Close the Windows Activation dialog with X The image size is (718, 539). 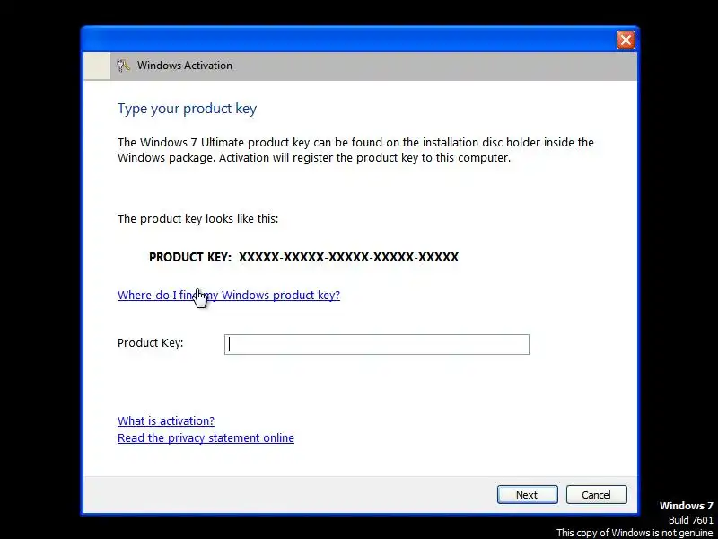coord(626,40)
